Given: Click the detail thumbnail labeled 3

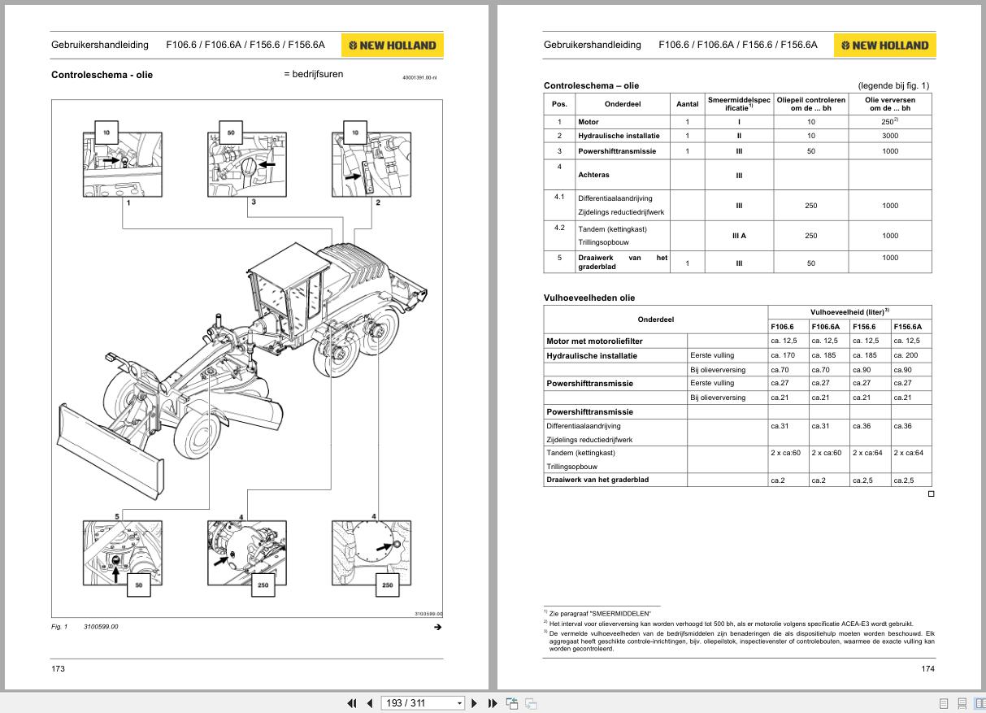Looking at the screenshot, I should (x=247, y=164).
